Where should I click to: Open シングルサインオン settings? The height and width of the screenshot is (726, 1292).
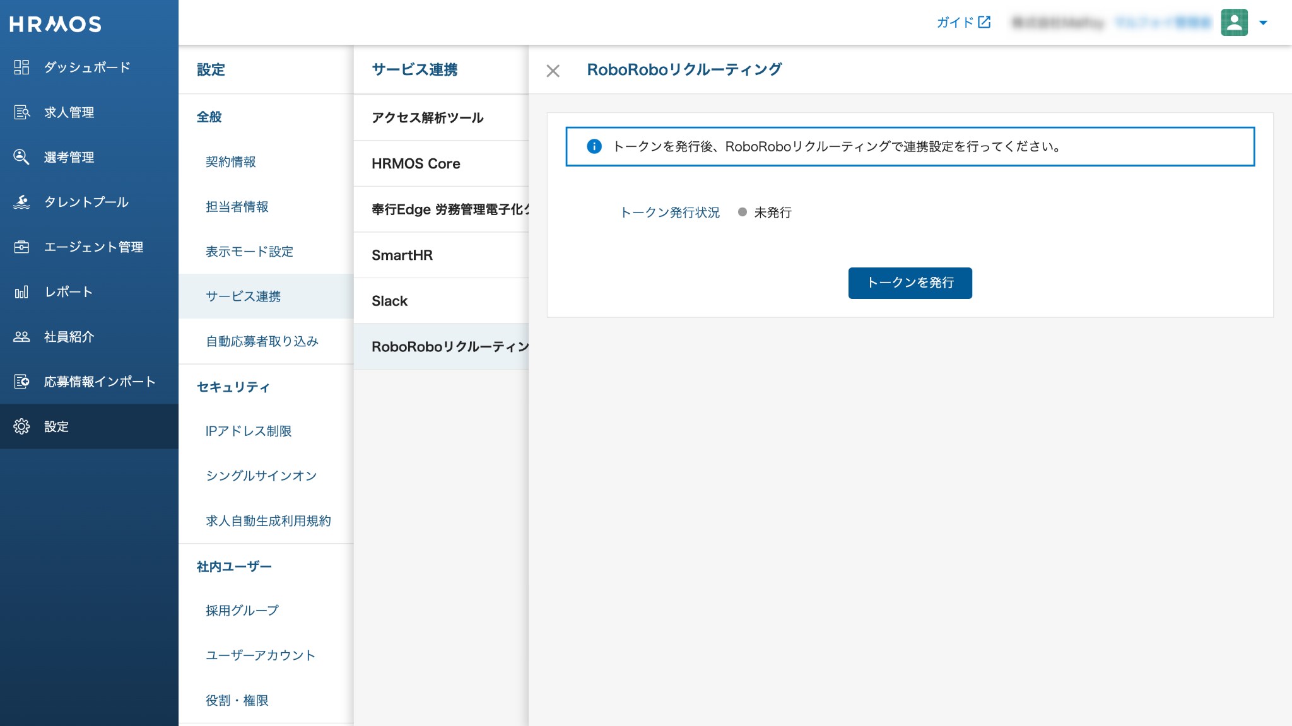[x=266, y=476]
